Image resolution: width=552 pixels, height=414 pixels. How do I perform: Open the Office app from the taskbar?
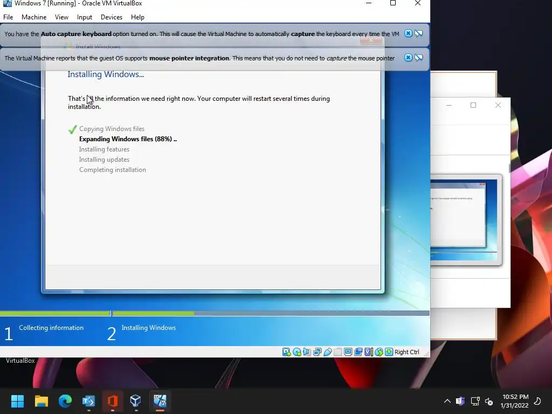click(x=112, y=401)
